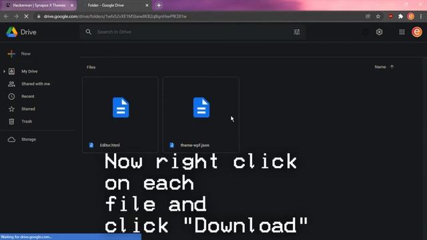
Task: Go forward in browser history
Action: pyautogui.click(x=16, y=16)
